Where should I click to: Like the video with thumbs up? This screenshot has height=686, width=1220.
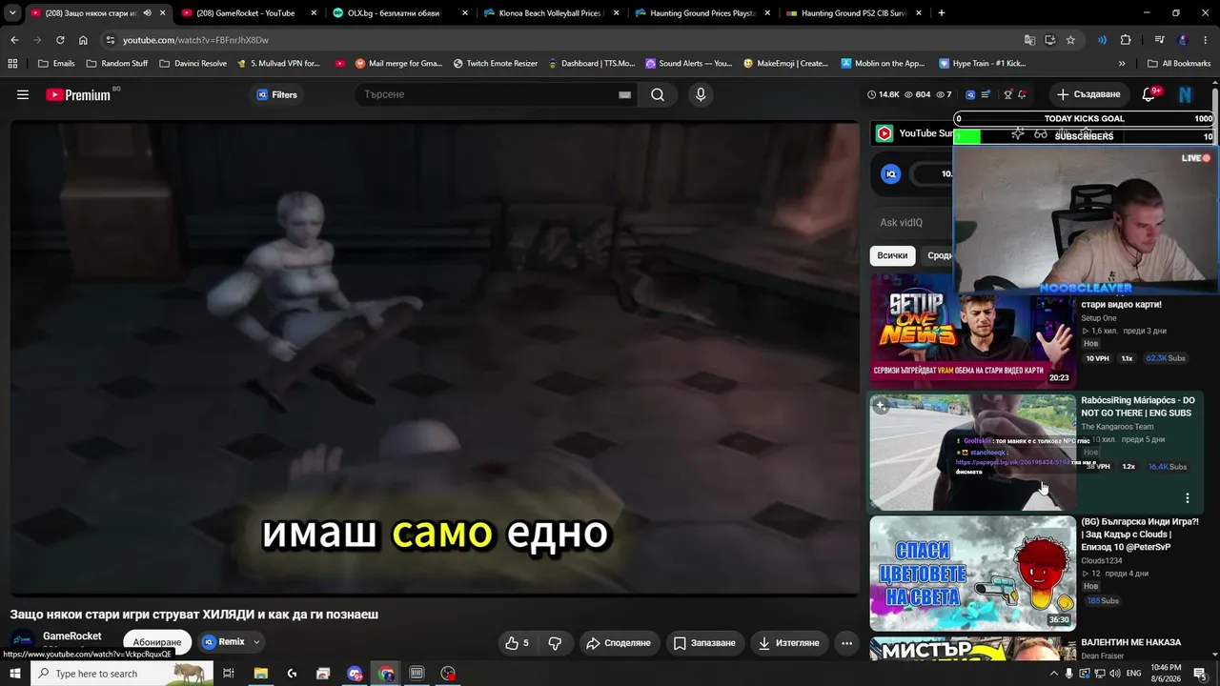coord(517,643)
